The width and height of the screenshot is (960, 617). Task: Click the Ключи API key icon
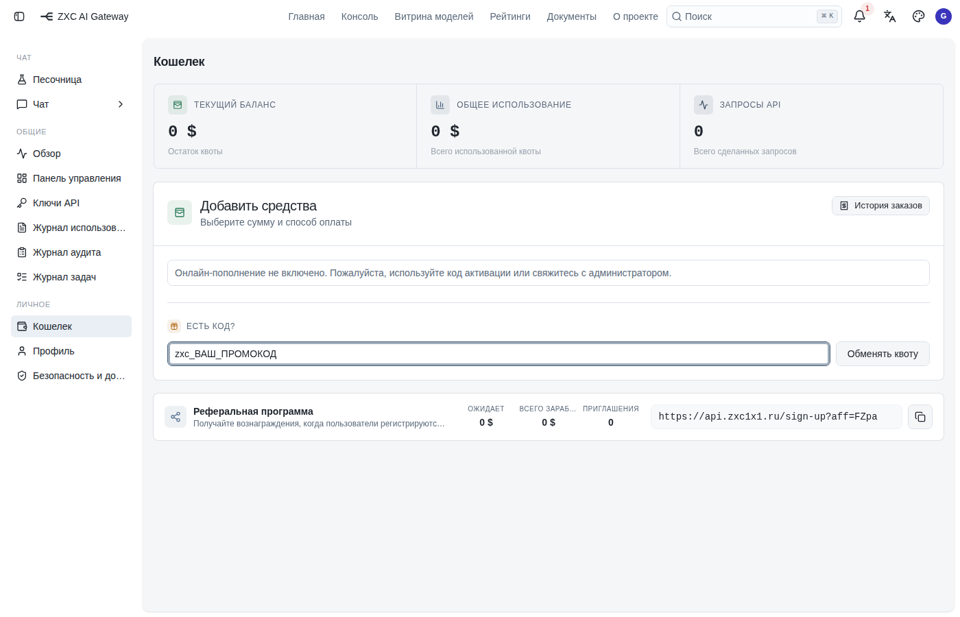[x=22, y=203]
